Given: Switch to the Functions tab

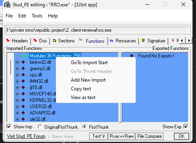Looking at the screenshot, I should tap(92, 41).
